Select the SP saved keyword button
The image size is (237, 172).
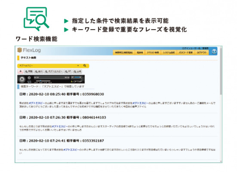tap(68, 71)
